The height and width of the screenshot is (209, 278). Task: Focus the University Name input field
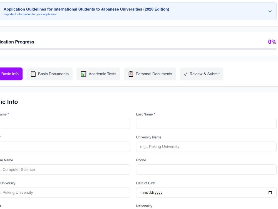pyautogui.click(x=206, y=147)
